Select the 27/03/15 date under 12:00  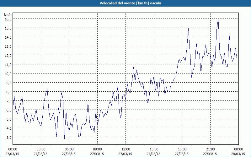[126, 154]
